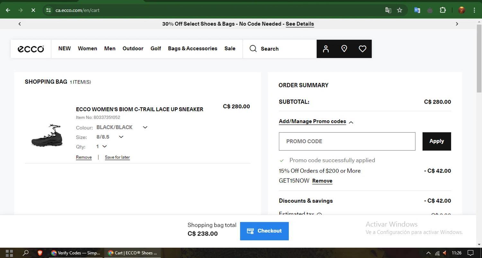Show next promo banner with the right arrow
Screen dimensions: 482x258
tap(457, 24)
